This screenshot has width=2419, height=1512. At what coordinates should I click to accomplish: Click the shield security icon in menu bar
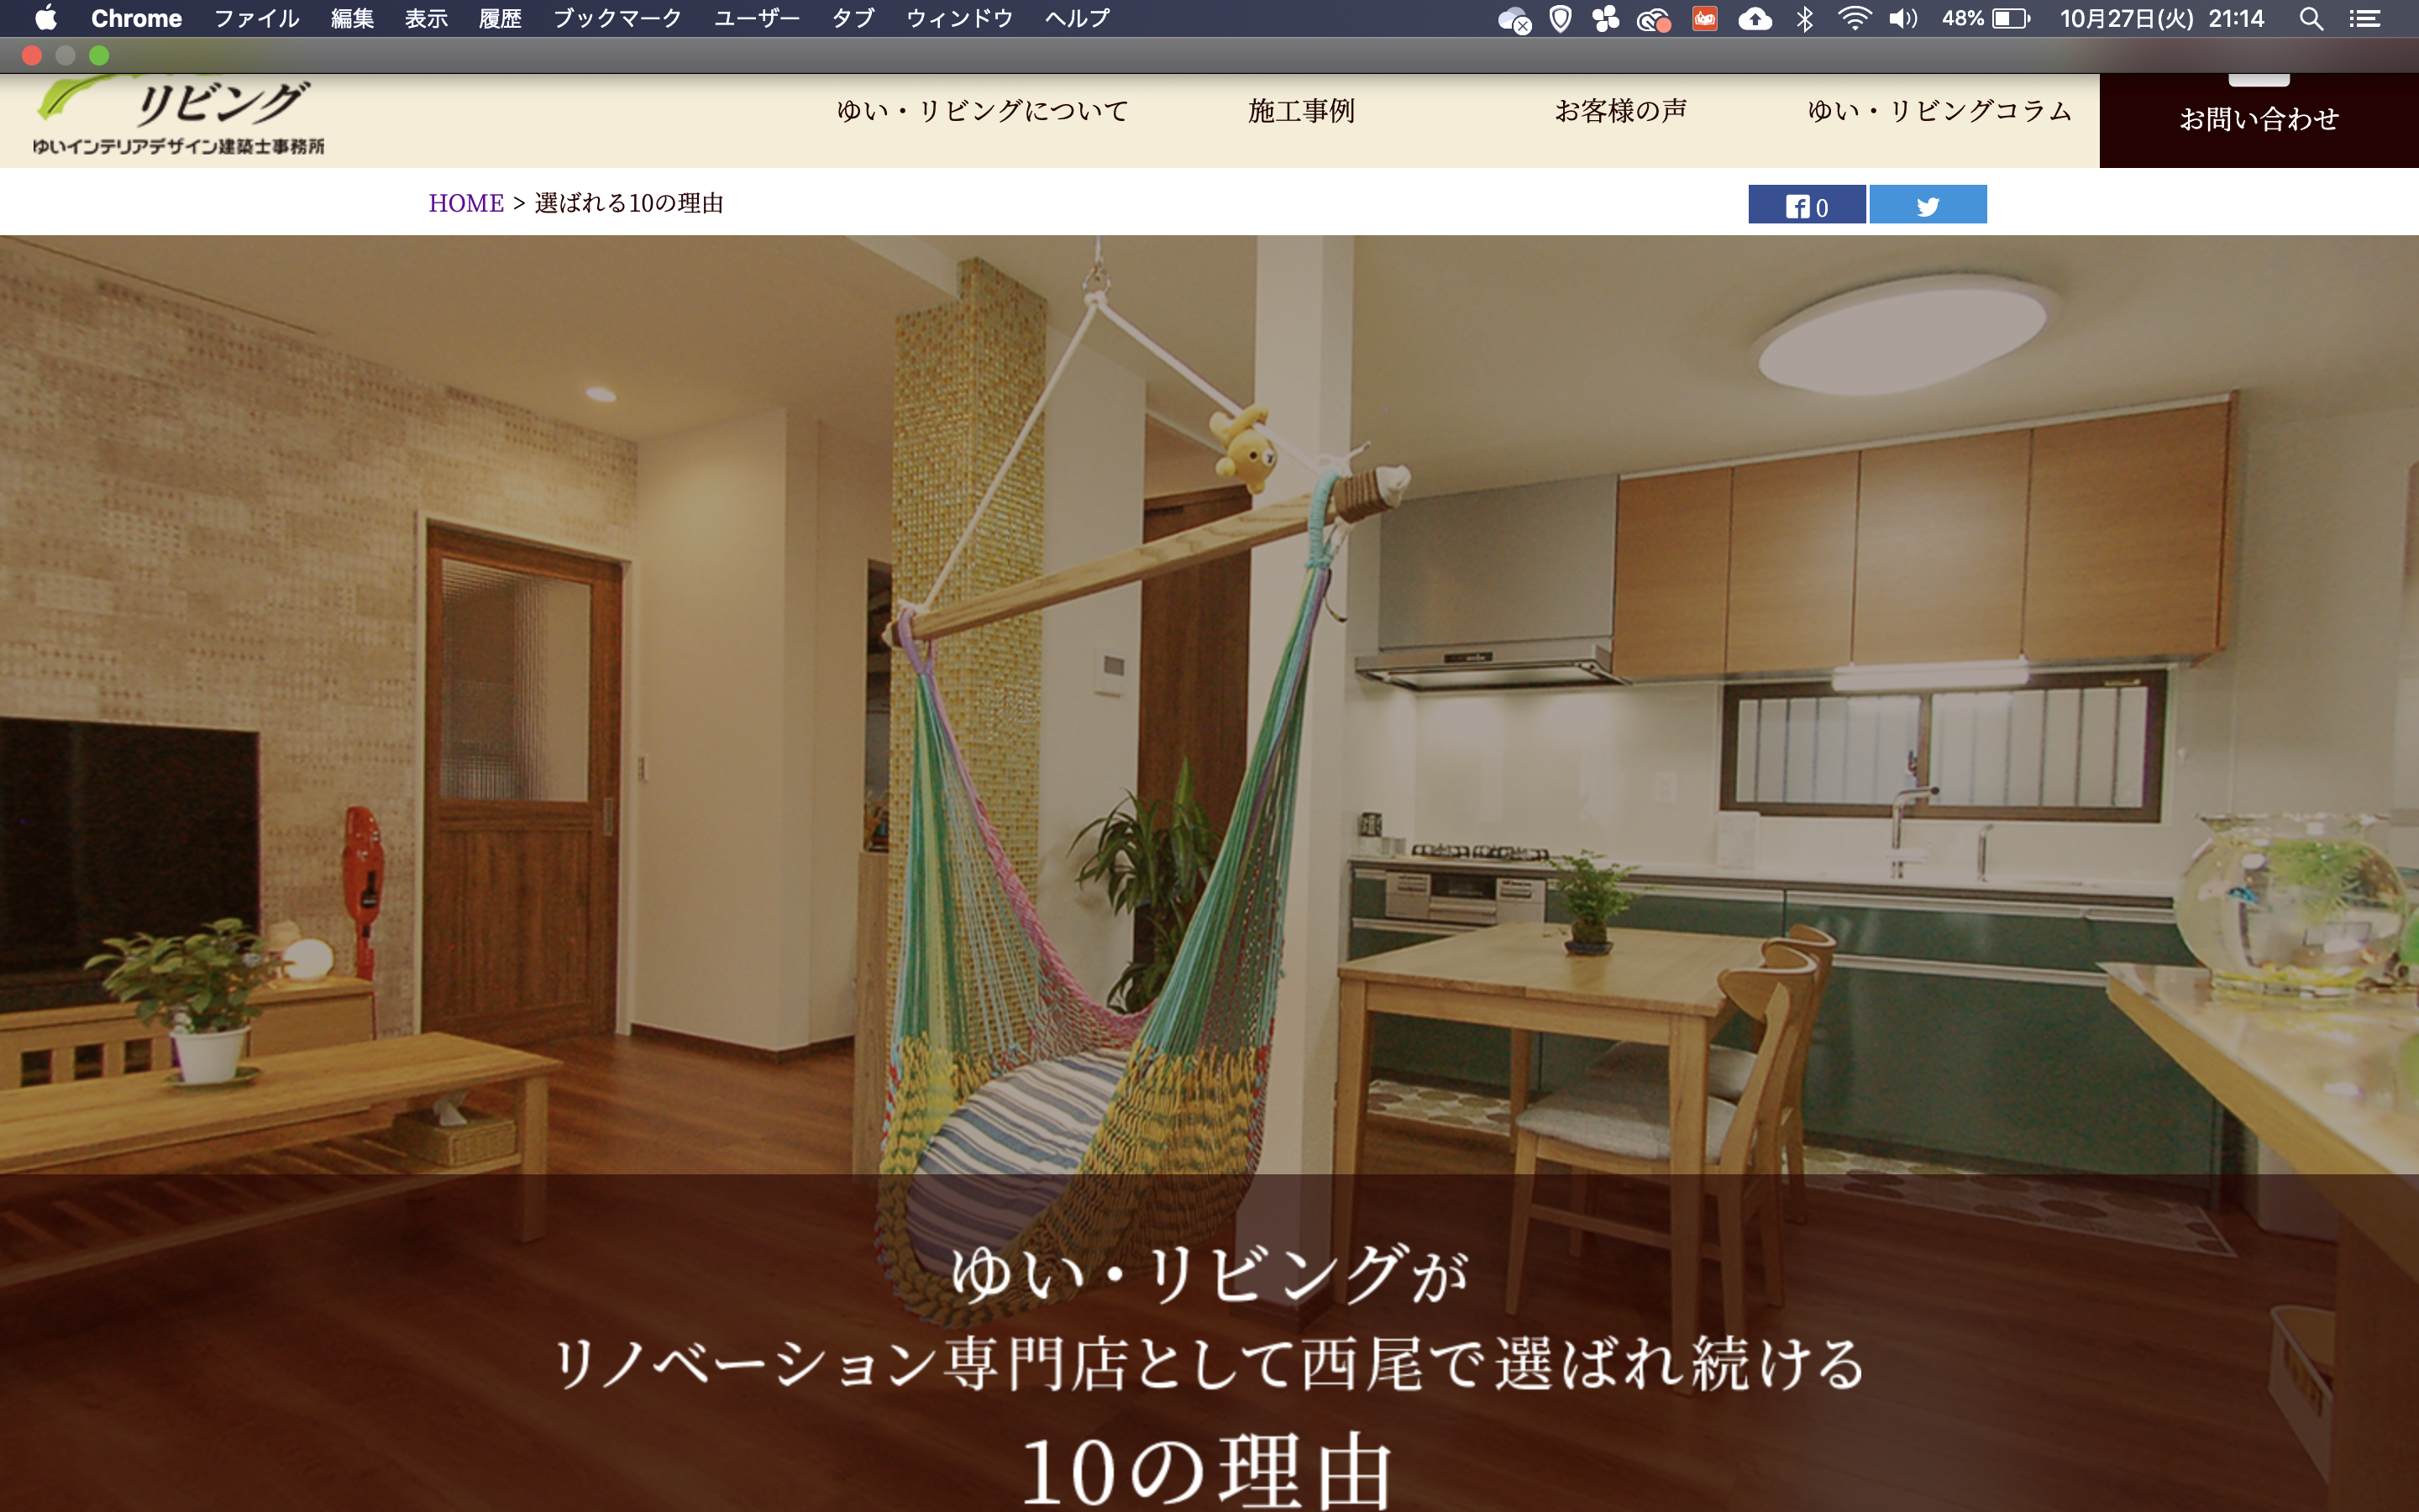click(1561, 18)
